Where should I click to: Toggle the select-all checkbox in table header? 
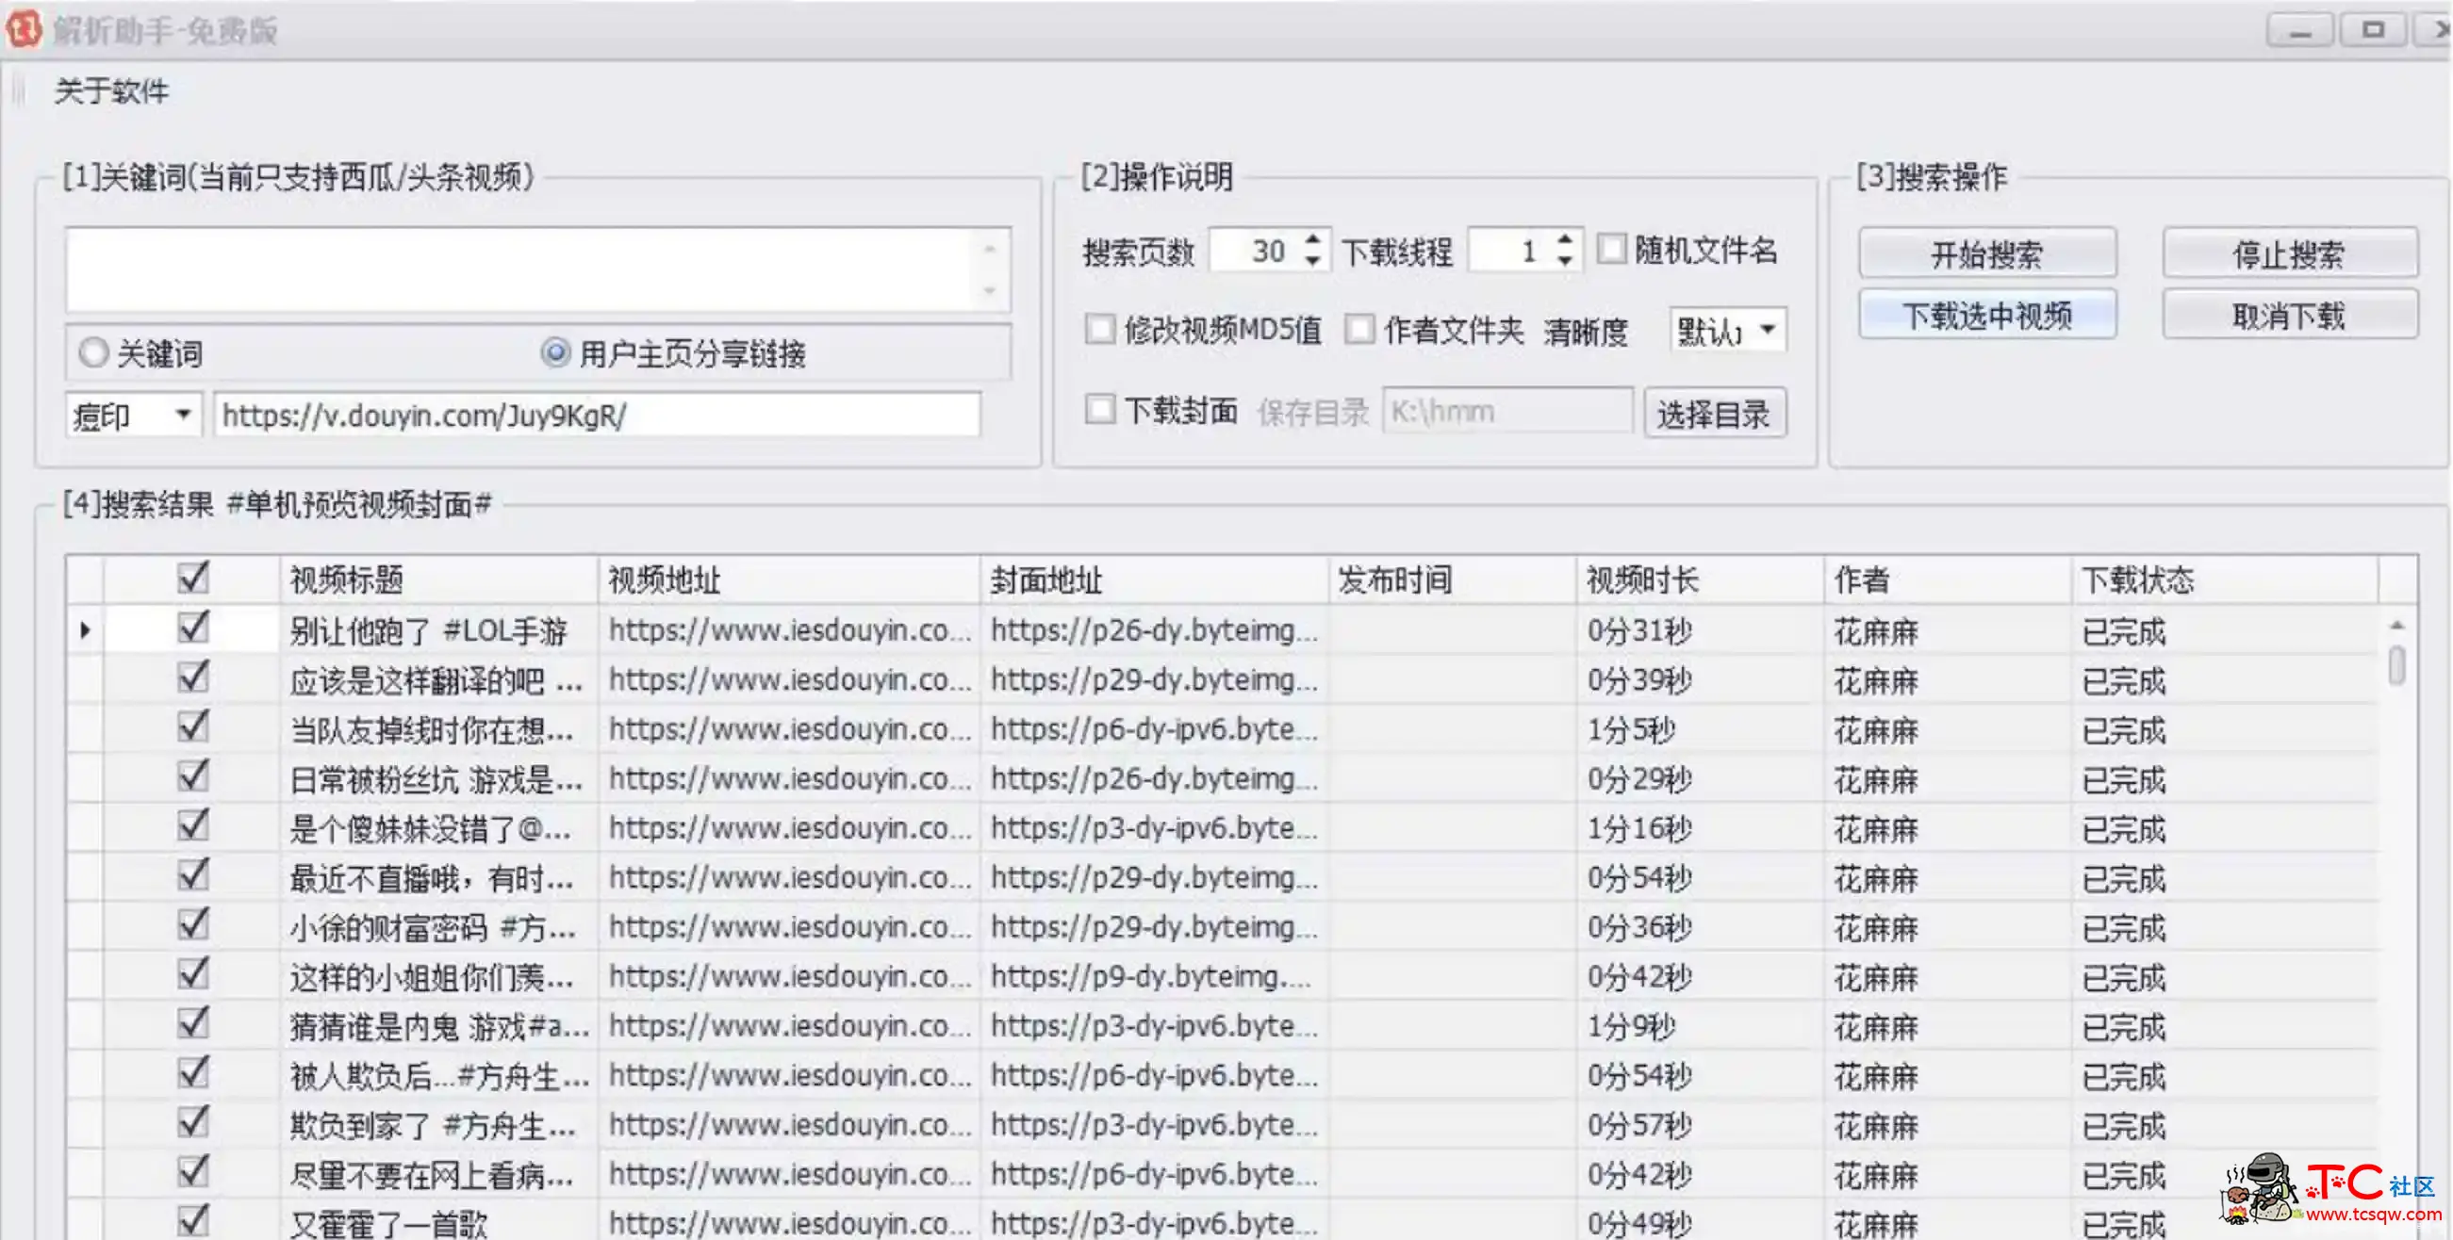(x=193, y=578)
